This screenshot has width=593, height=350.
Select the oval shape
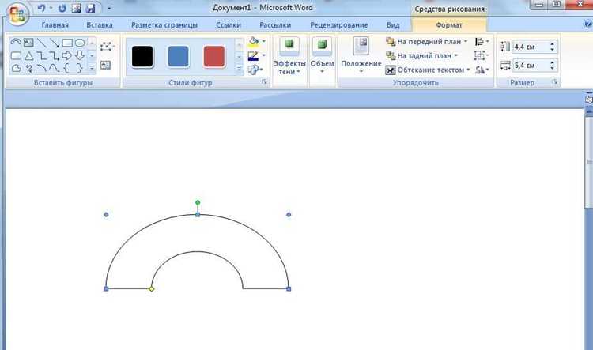click(80, 43)
